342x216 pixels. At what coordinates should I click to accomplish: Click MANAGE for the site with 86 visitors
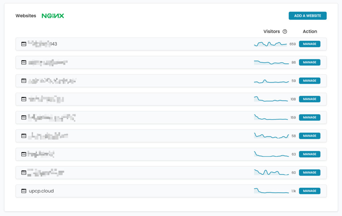coord(309,62)
